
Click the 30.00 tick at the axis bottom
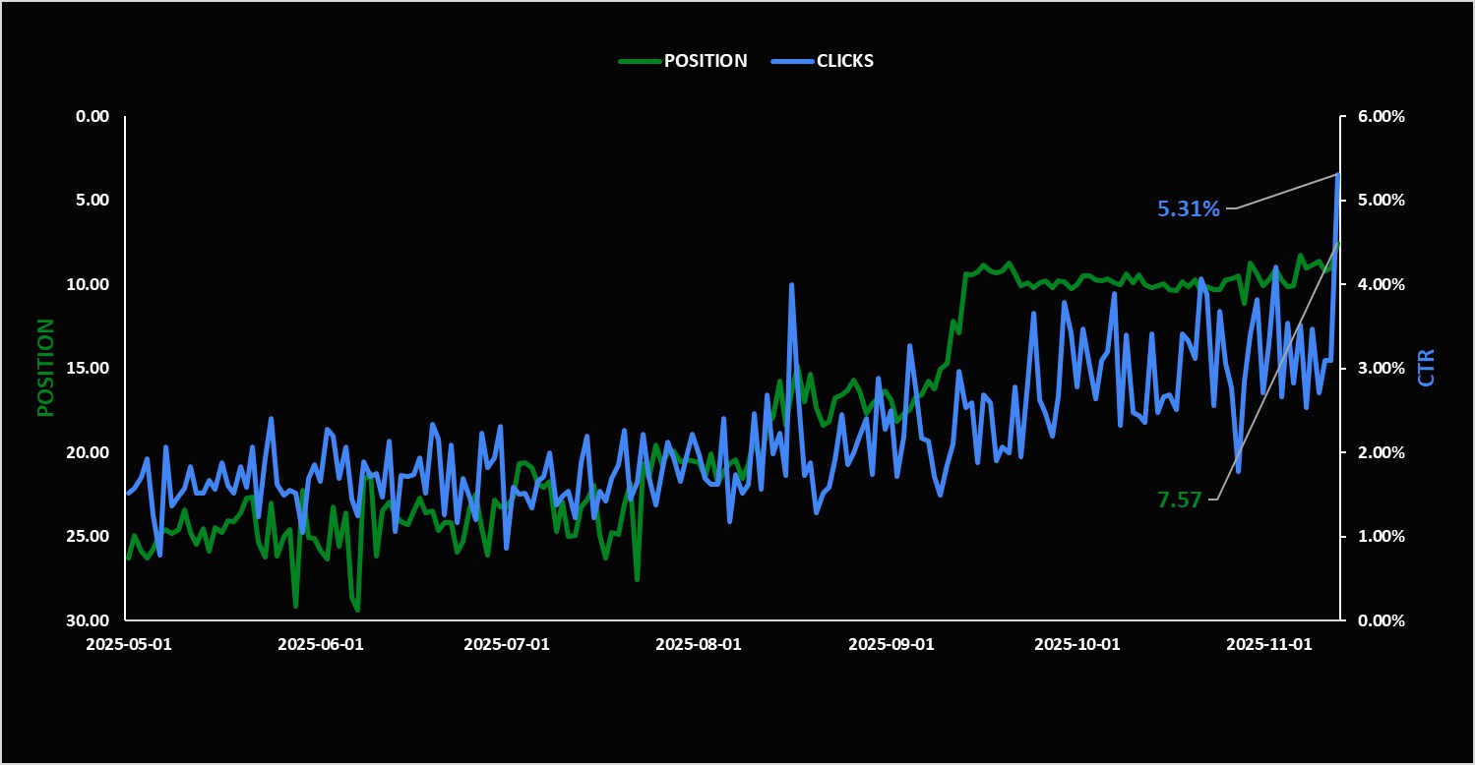click(87, 619)
